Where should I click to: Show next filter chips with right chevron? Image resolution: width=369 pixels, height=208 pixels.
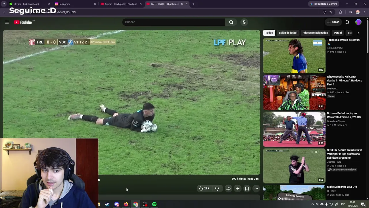coord(358,33)
